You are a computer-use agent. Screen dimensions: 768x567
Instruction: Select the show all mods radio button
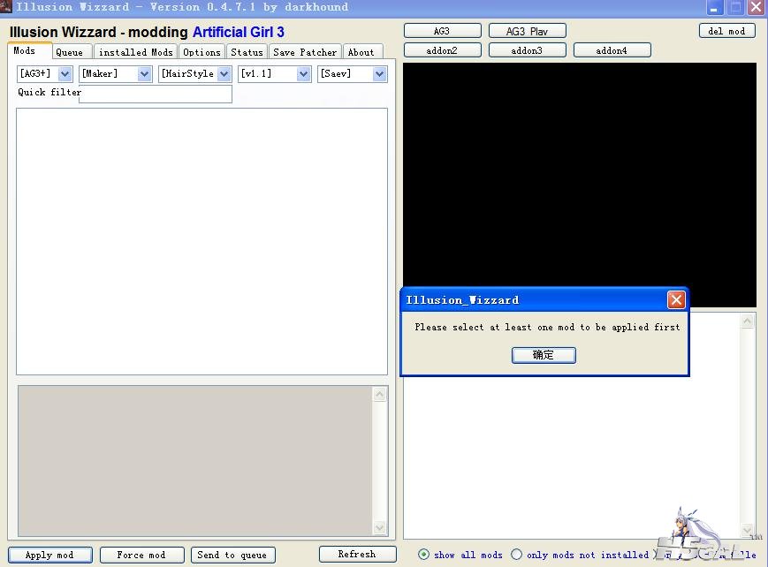pyautogui.click(x=423, y=555)
